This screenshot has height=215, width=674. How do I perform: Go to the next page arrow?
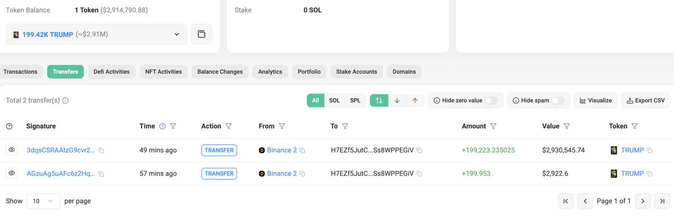643,201
